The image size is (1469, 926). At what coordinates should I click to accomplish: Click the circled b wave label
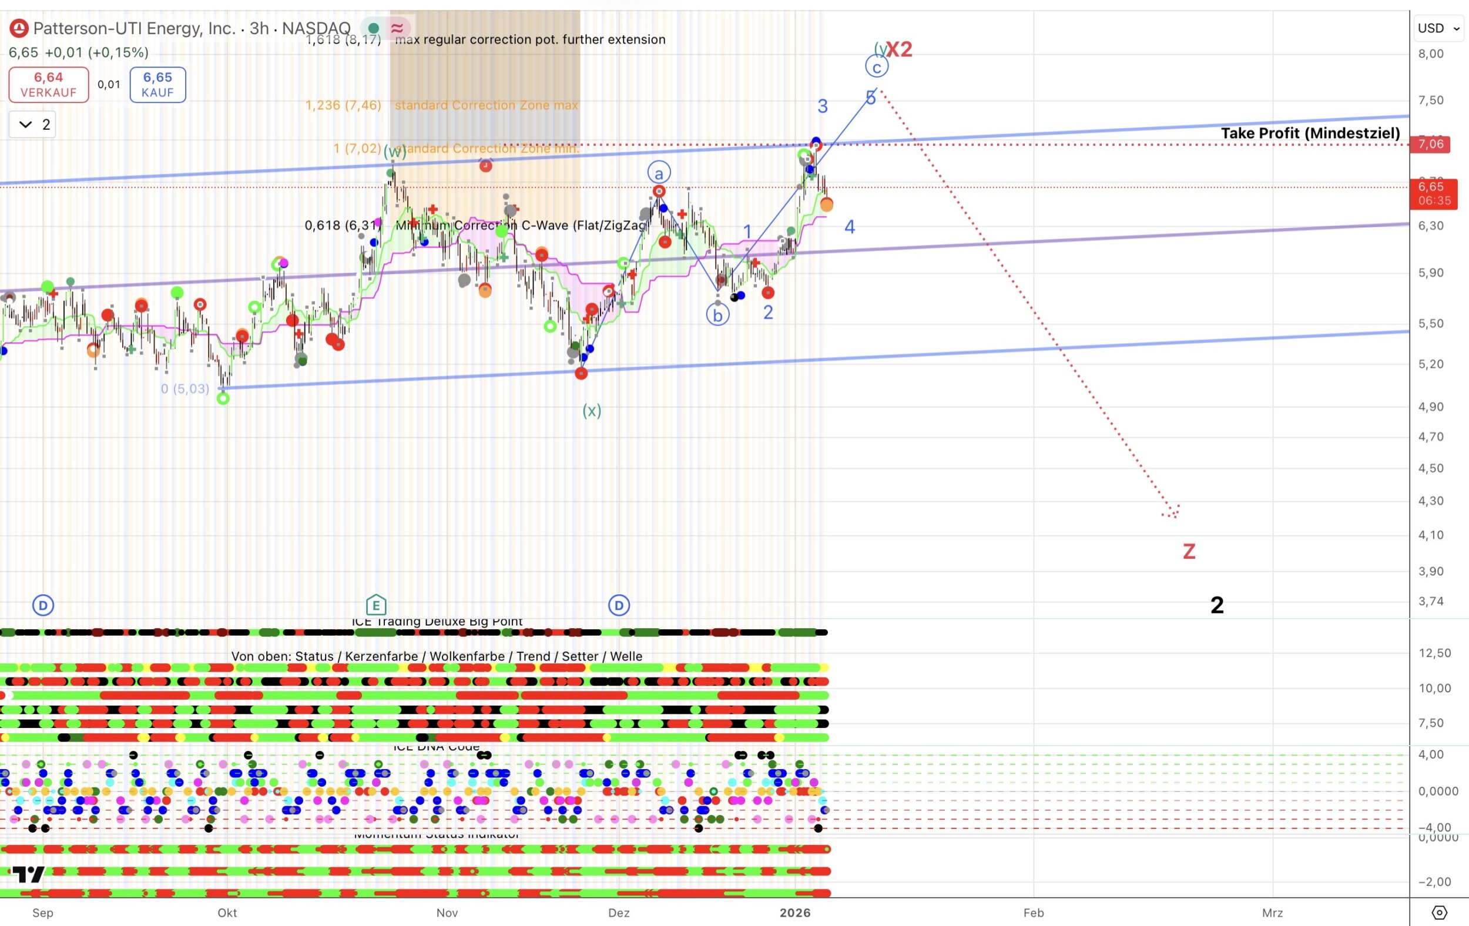click(717, 316)
